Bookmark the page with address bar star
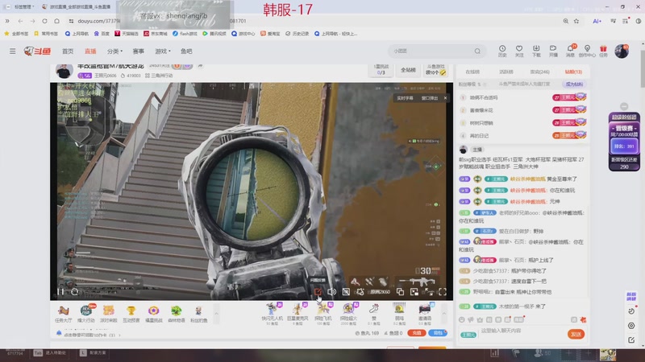This screenshot has width=645, height=362. click(576, 21)
